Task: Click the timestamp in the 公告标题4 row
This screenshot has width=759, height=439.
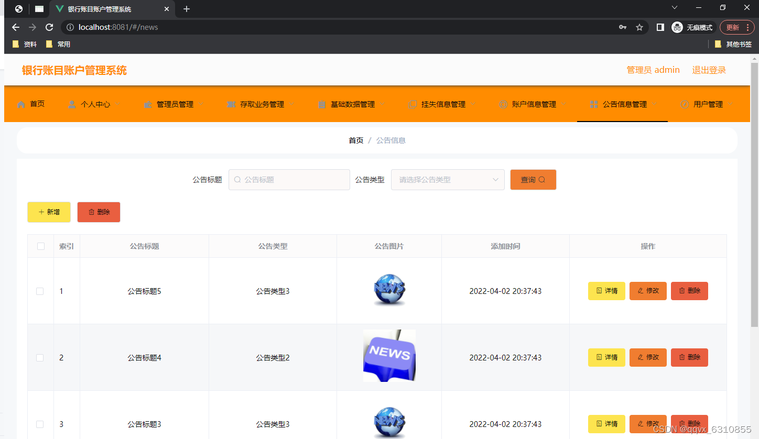Action: tap(505, 358)
